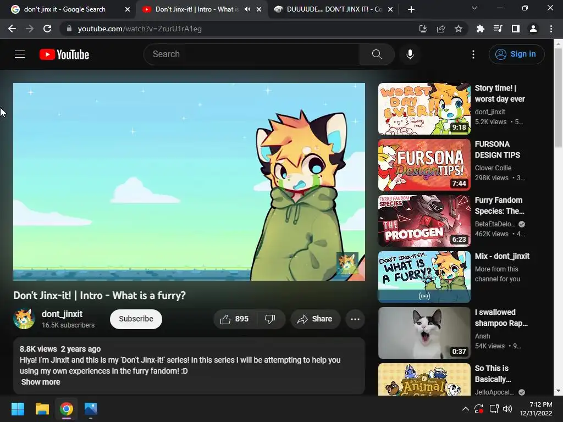Screen dimensions: 563x422
Task: Mute tab via speaker icon on YouTube tab
Action: pos(247,9)
